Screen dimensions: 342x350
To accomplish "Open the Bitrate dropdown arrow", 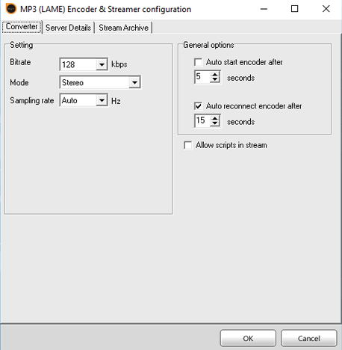I will [x=102, y=64].
